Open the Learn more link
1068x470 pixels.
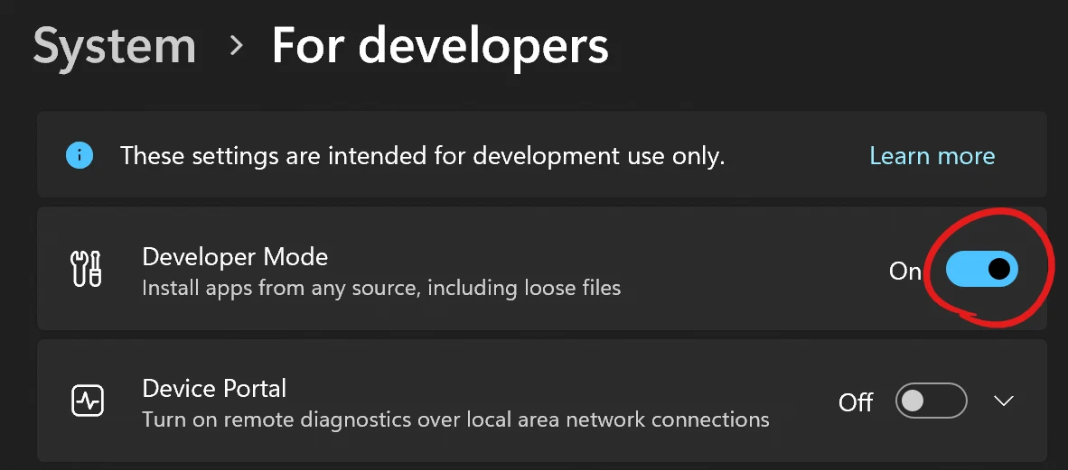click(x=932, y=156)
